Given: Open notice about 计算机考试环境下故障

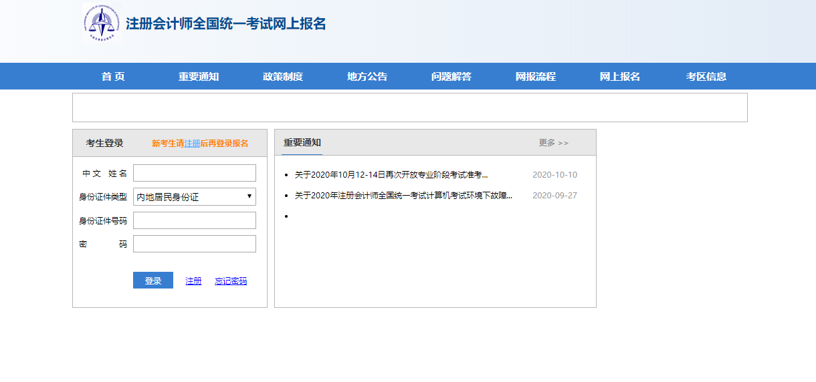Looking at the screenshot, I should click(x=403, y=196).
